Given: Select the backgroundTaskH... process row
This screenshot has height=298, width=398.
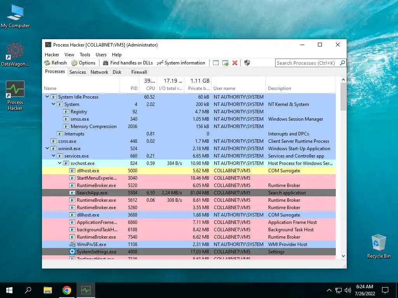Looking at the screenshot, I should click(189, 230).
